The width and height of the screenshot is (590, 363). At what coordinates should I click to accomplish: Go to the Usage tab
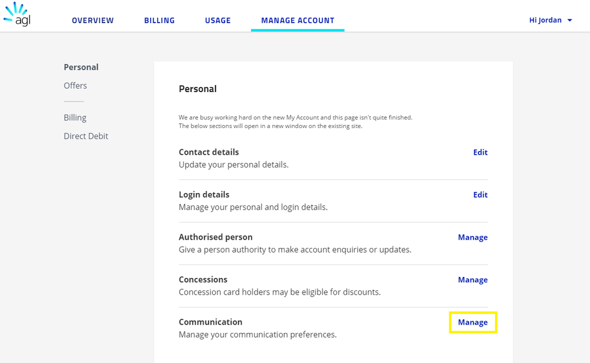pyautogui.click(x=218, y=20)
